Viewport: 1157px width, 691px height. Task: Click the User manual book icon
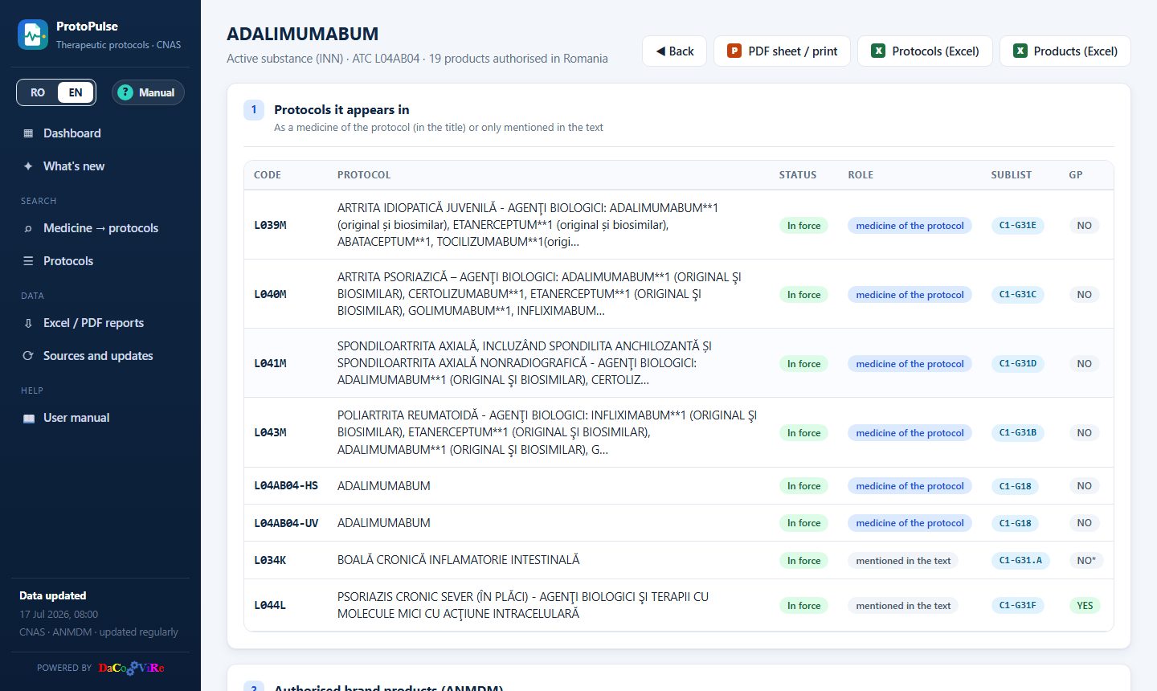point(29,418)
